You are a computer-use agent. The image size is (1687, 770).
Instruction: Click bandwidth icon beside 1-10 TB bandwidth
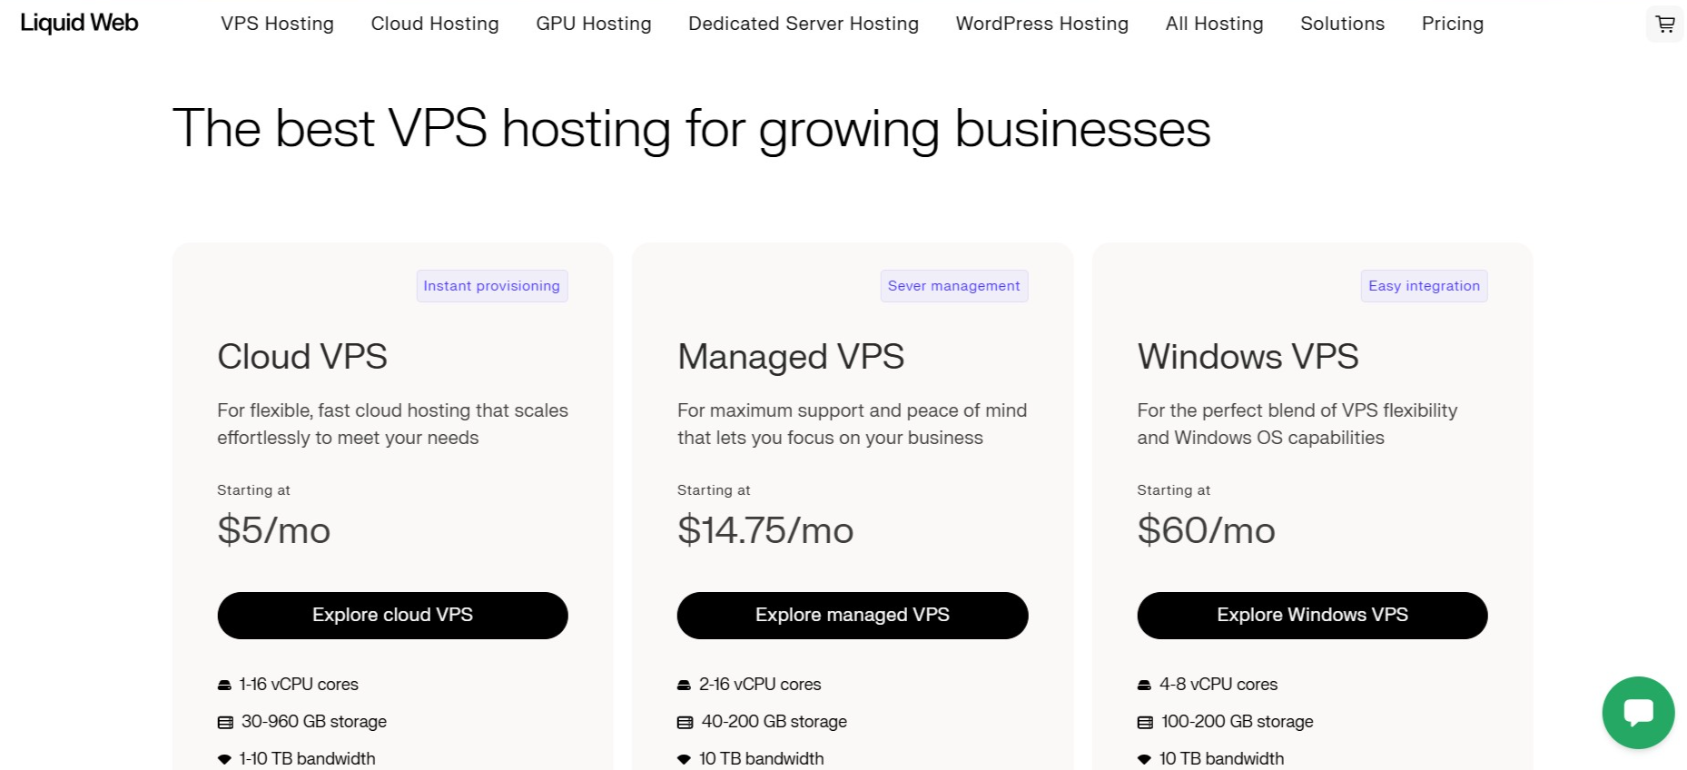coord(224,759)
